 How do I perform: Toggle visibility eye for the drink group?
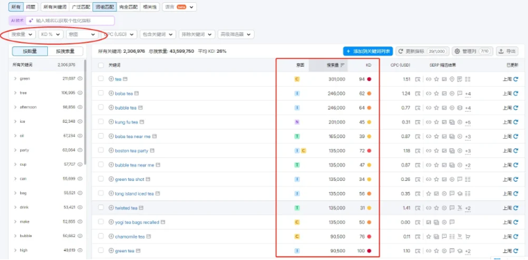click(x=80, y=207)
